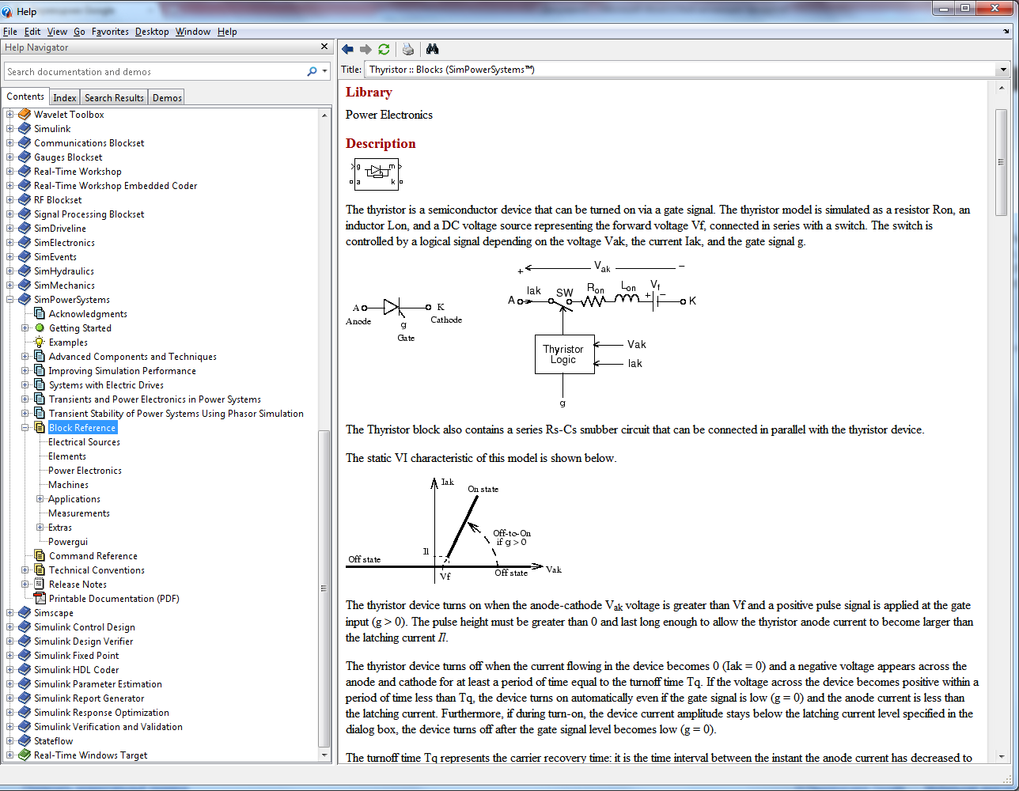Open the Go menu
This screenshot has width=1019, height=791.
pos(79,32)
